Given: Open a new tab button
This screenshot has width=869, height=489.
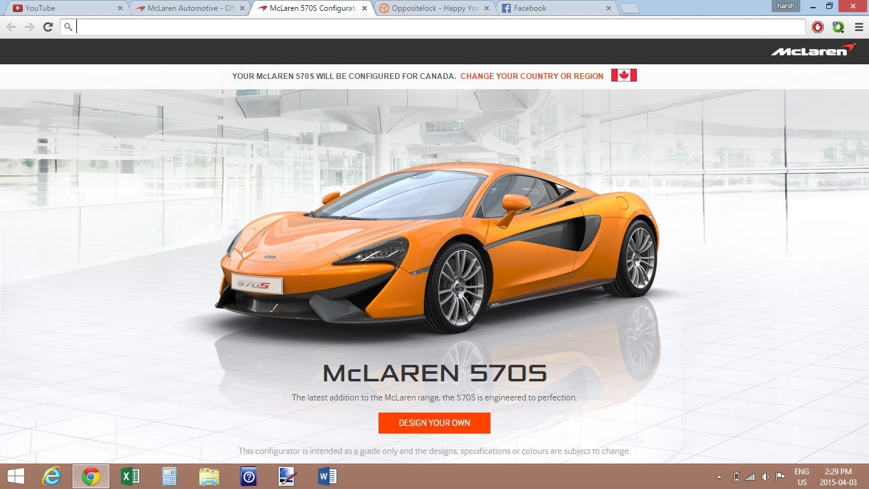Looking at the screenshot, I should pos(629,8).
